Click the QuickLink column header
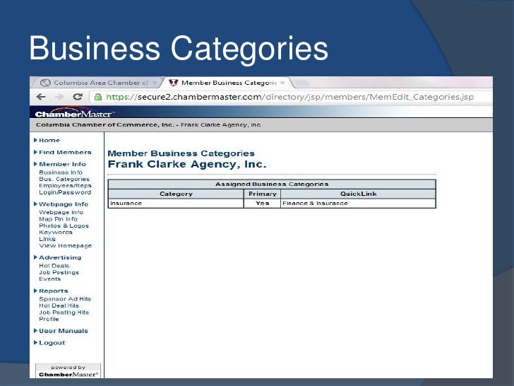The image size is (514, 386). coord(358,194)
